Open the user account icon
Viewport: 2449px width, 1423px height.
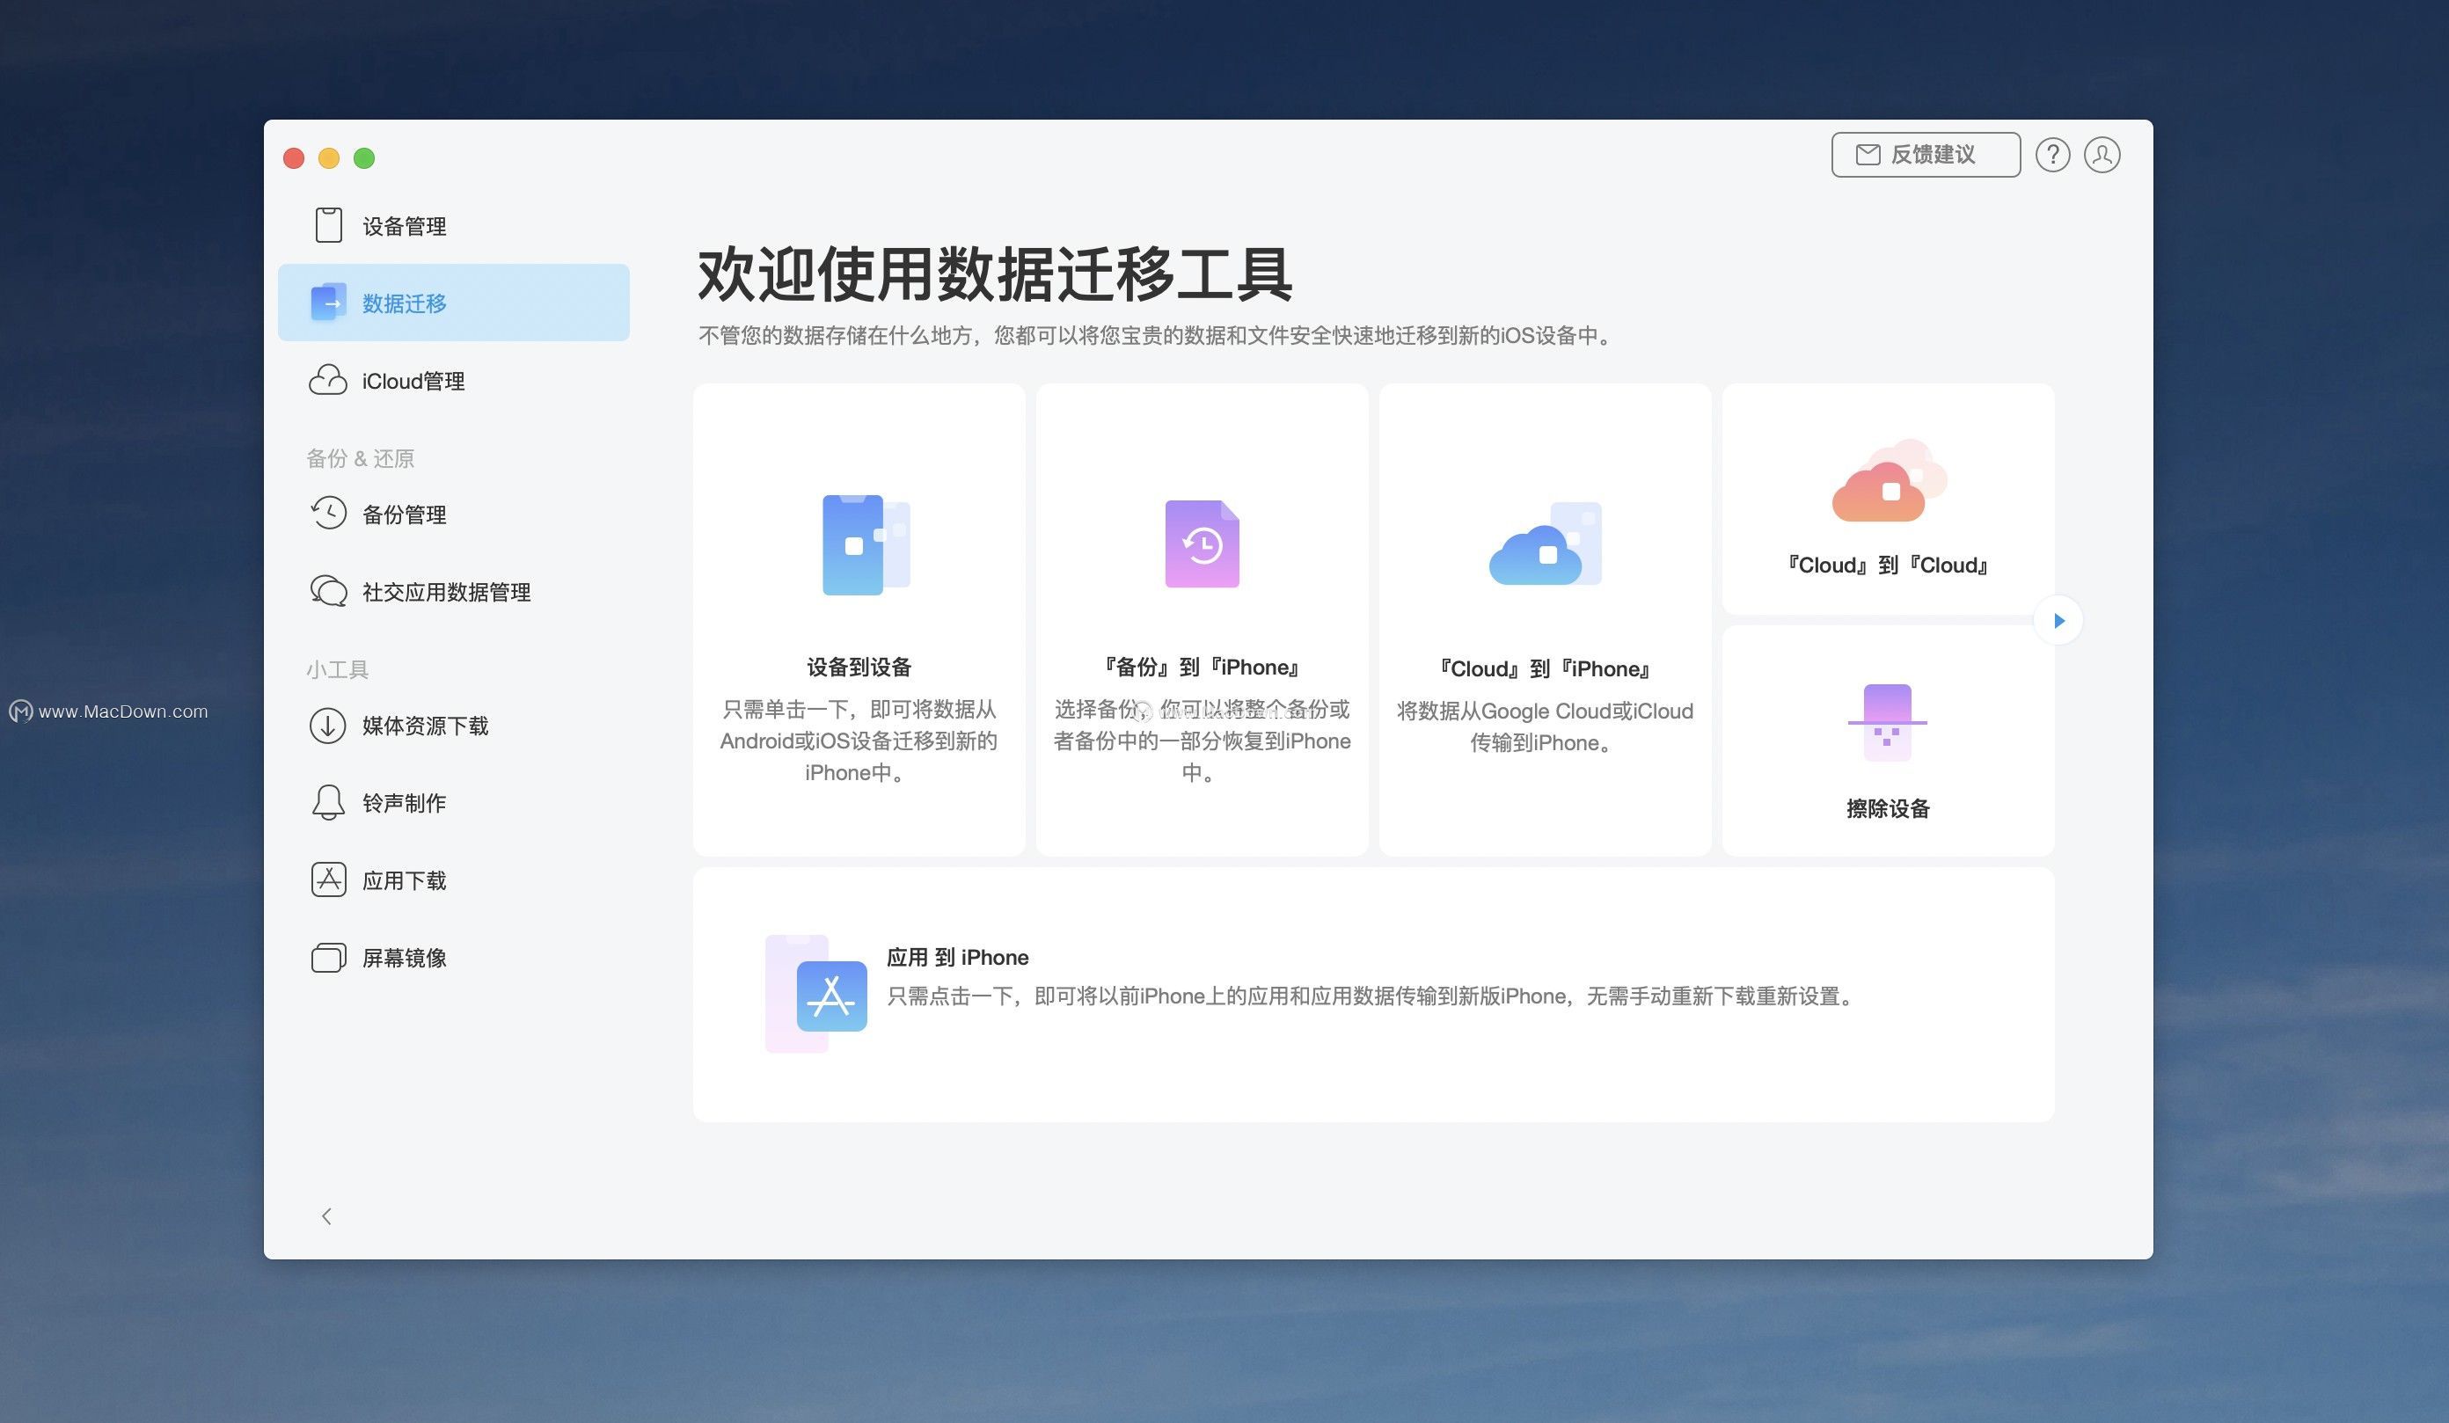(x=2102, y=155)
